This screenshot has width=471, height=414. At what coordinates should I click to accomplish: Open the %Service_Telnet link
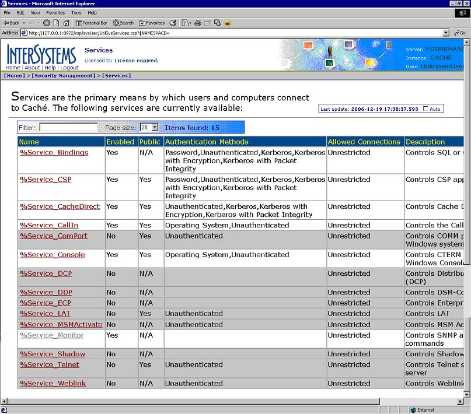click(50, 364)
